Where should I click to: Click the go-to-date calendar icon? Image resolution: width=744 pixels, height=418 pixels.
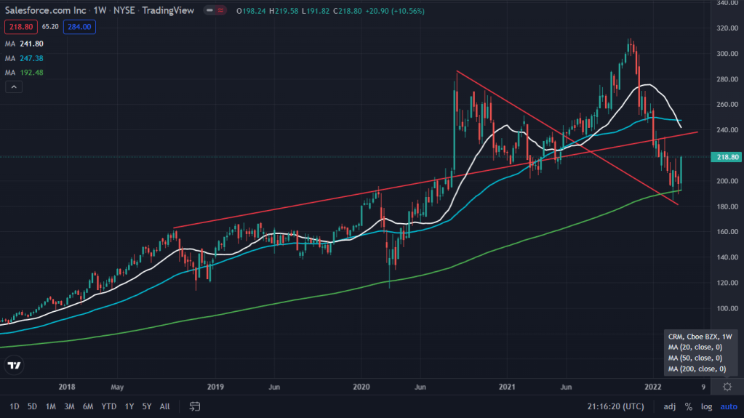pos(195,406)
